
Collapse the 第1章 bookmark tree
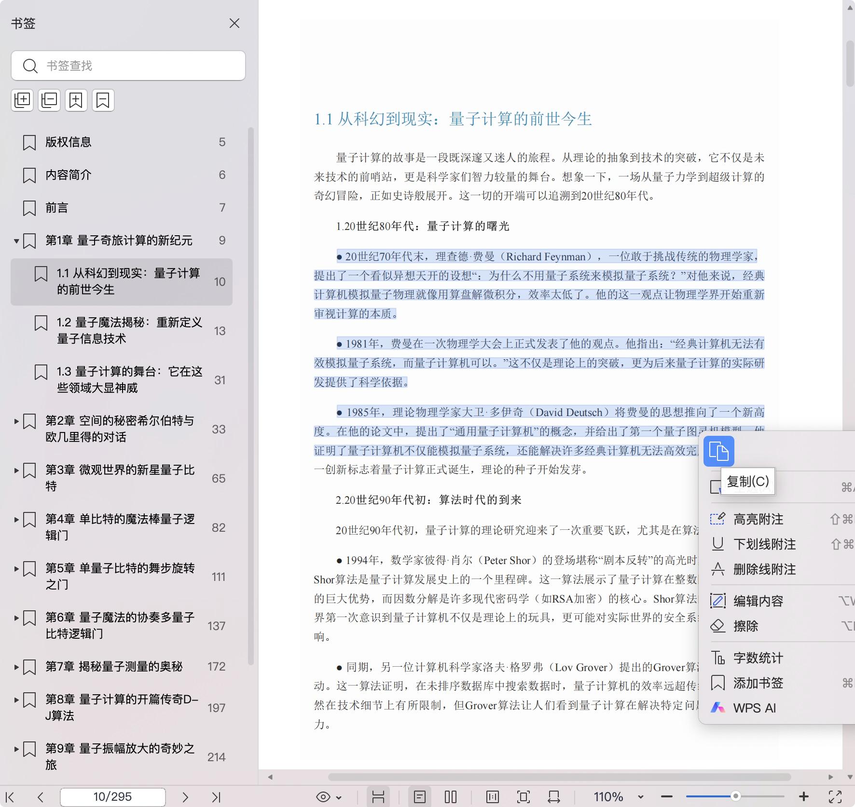pos(16,241)
